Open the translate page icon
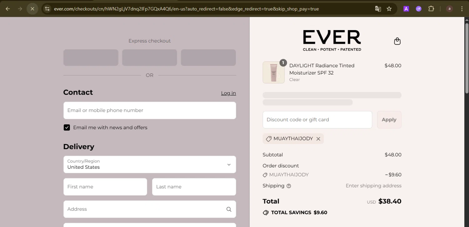This screenshot has height=227, width=469. pyautogui.click(x=378, y=9)
